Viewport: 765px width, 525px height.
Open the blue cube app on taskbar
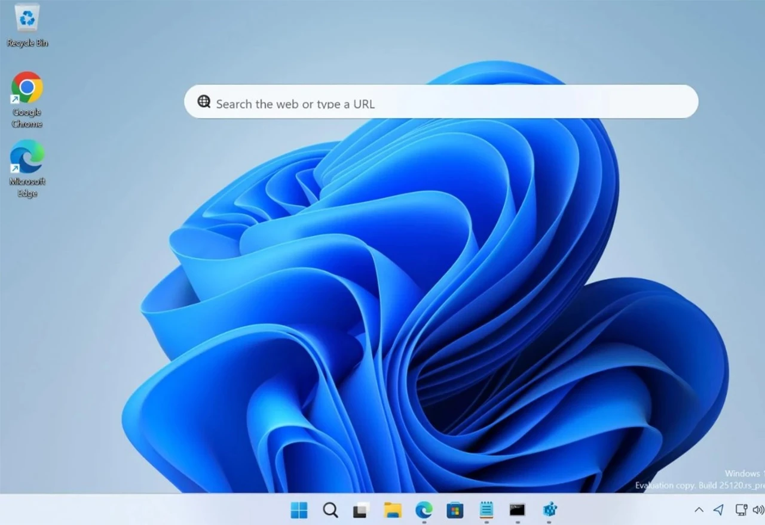[549, 510]
